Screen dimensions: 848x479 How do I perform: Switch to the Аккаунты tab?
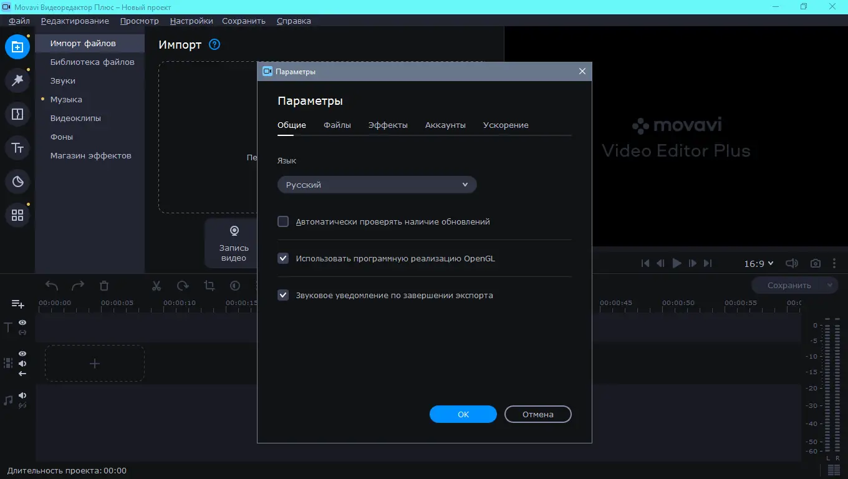click(x=445, y=125)
